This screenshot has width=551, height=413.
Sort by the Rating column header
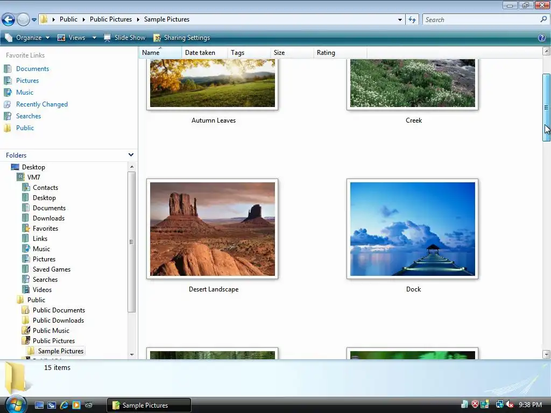pyautogui.click(x=340, y=53)
